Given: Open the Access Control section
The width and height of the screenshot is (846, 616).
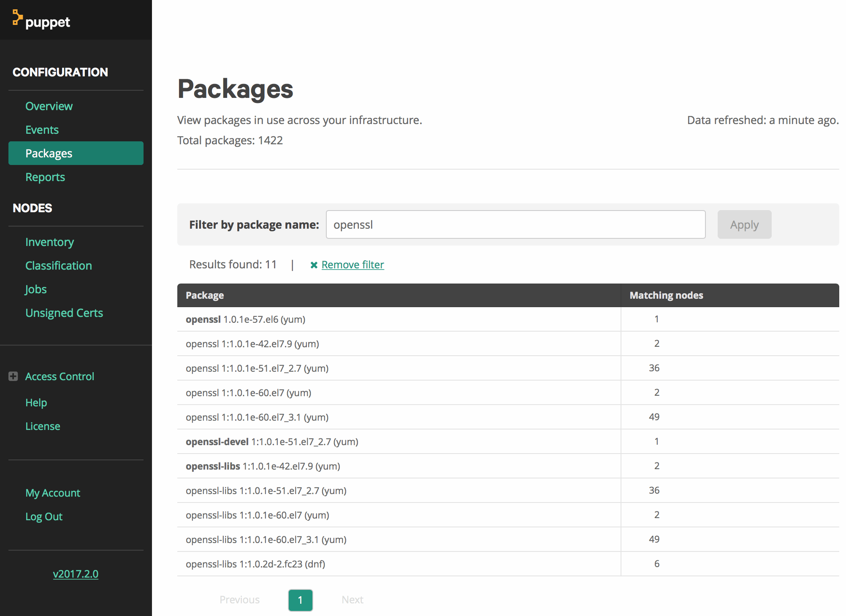Looking at the screenshot, I should pos(60,376).
